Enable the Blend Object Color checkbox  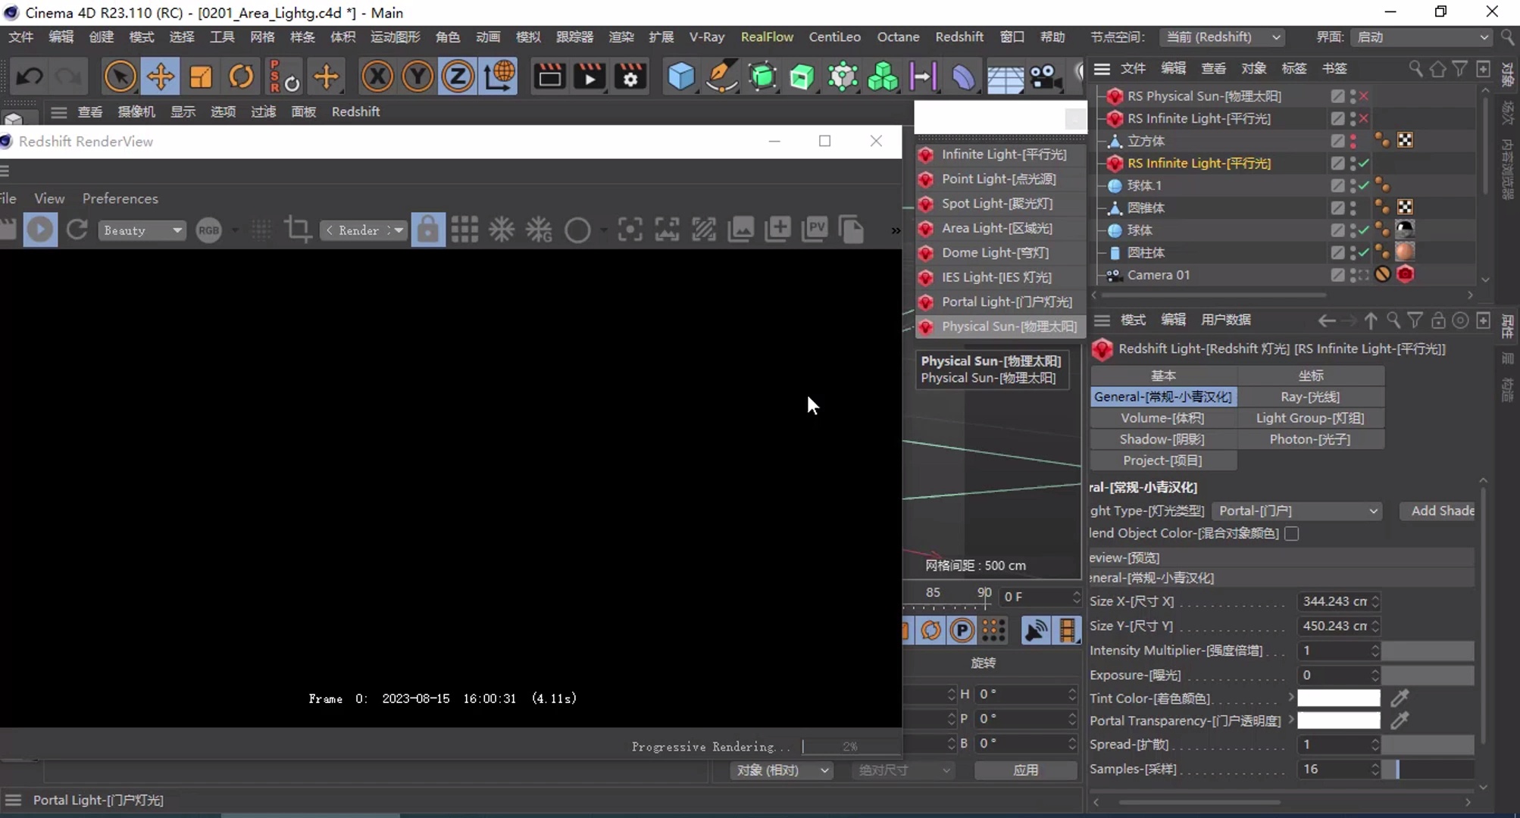[1290, 534]
